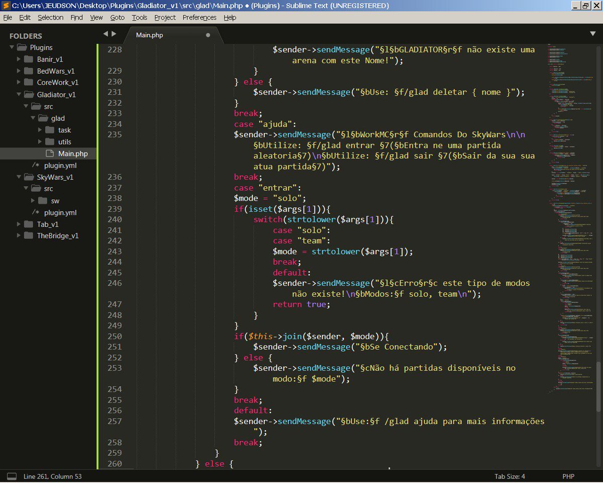Change the PHP syntax selector
The width and height of the screenshot is (603, 483).
(568, 476)
